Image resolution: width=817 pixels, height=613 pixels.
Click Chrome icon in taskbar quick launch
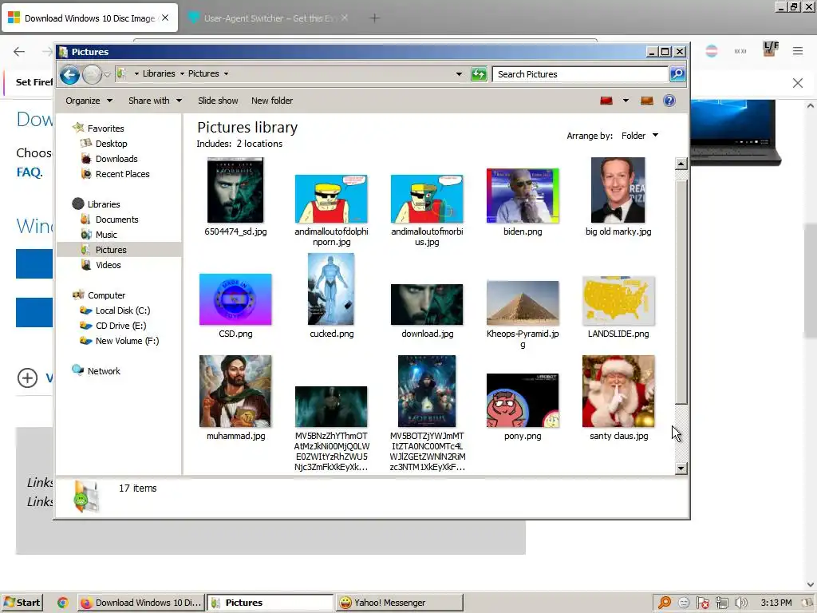(62, 603)
